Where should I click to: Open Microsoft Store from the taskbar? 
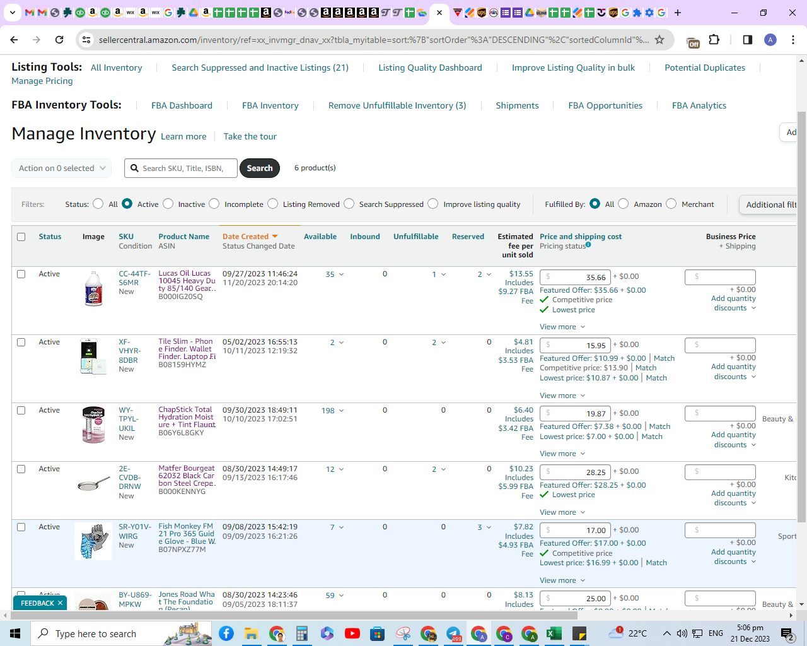[x=378, y=633]
